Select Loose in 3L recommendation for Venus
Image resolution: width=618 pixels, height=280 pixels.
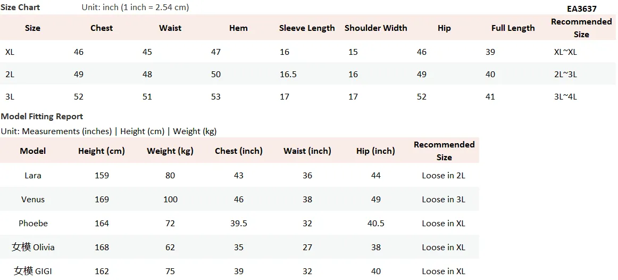[x=444, y=200]
